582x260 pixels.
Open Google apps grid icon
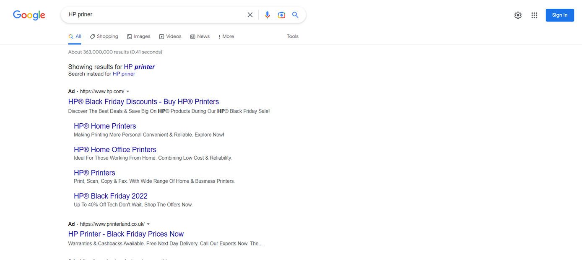534,15
